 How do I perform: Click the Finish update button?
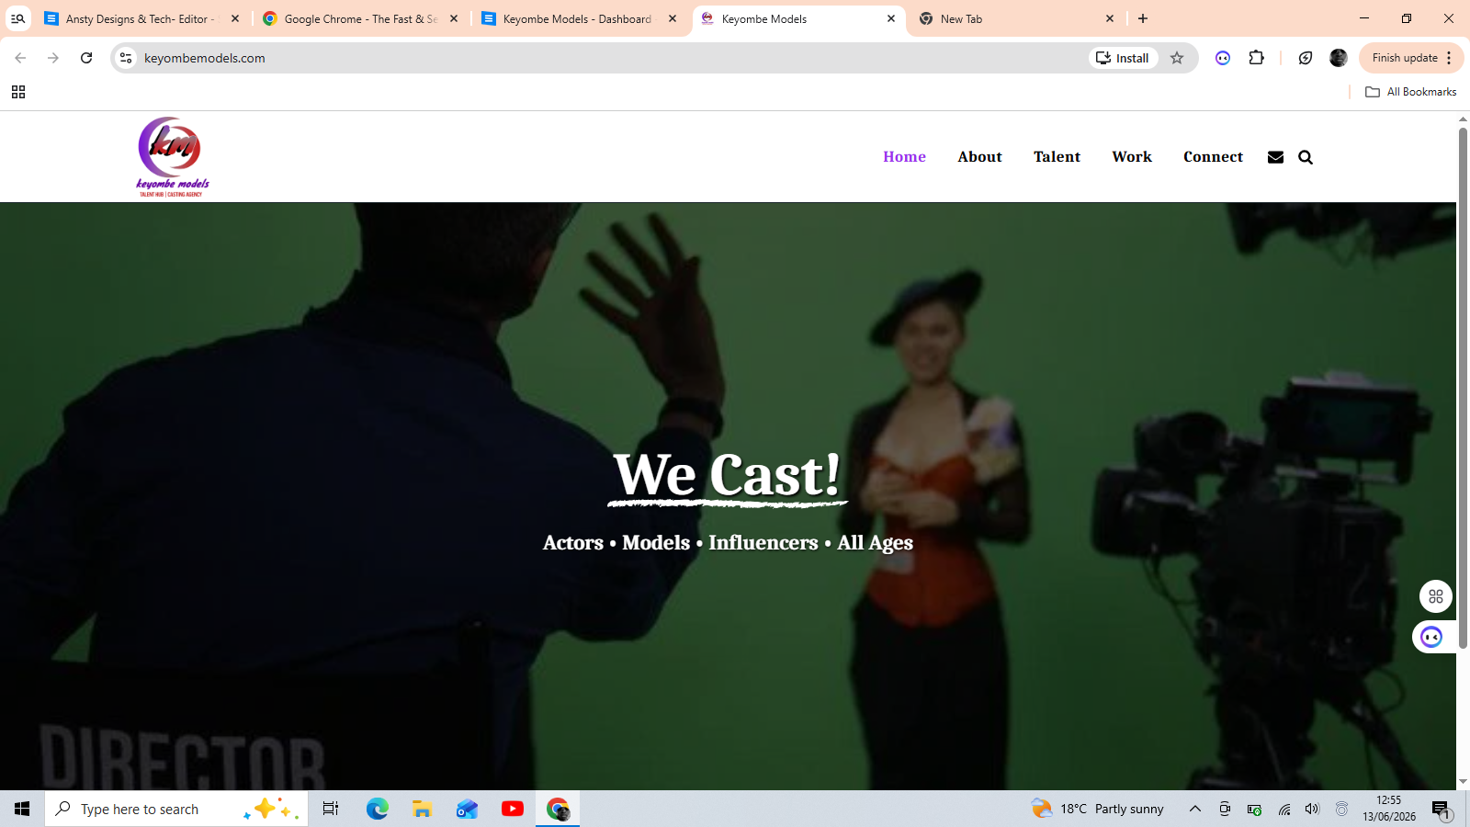1411,58
